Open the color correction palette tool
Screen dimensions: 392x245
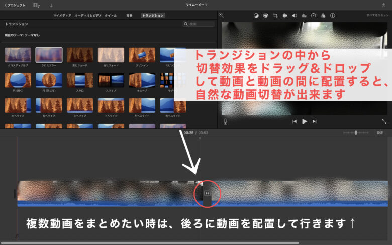point(265,16)
